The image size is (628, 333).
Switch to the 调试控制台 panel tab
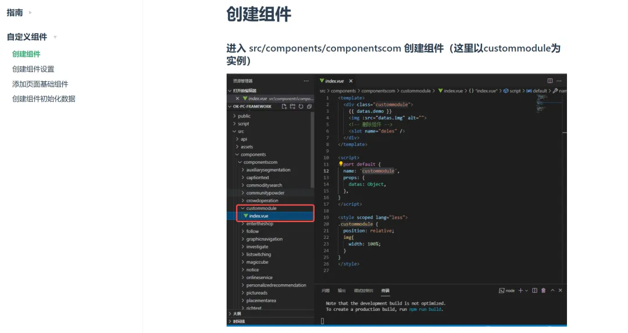pos(363,291)
